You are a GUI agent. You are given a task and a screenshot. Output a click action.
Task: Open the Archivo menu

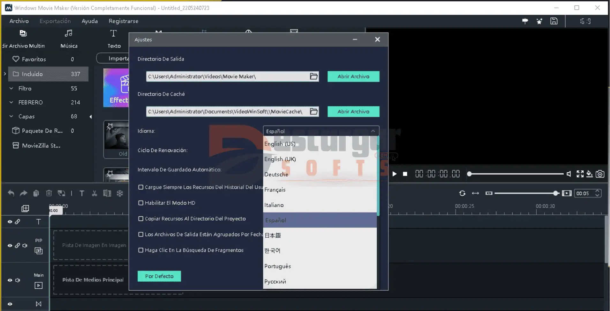point(19,21)
